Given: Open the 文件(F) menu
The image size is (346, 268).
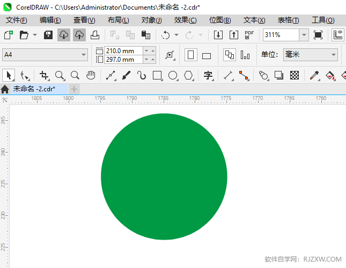Looking at the screenshot, I should pos(17,20).
